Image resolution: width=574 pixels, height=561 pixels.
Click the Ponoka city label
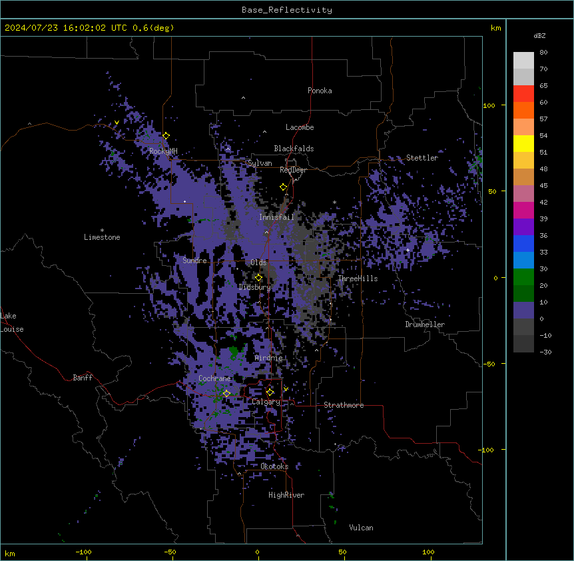pos(320,91)
